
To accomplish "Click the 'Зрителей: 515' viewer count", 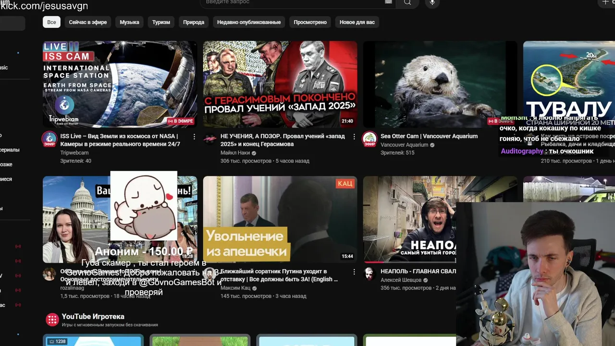I will tap(397, 153).
